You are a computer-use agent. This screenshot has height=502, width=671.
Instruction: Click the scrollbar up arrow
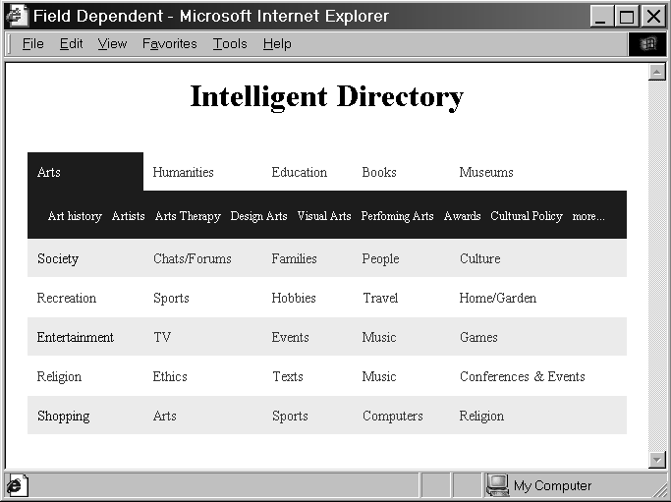click(x=657, y=73)
